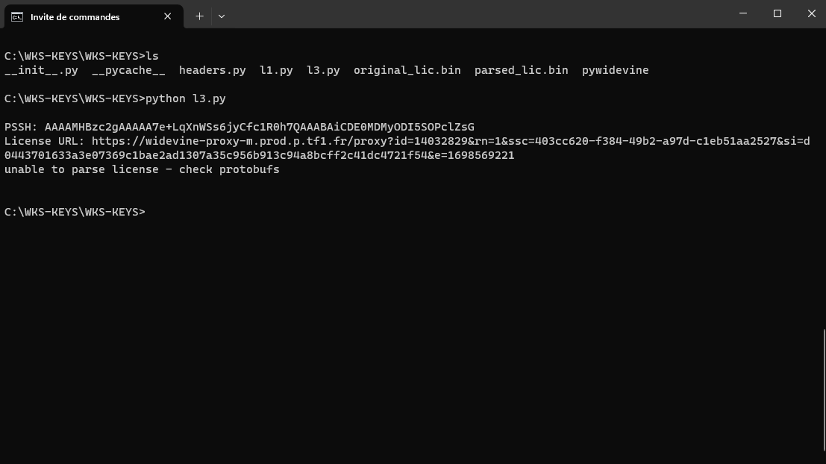
Task: Minimize the terminal window
Action: 743,13
